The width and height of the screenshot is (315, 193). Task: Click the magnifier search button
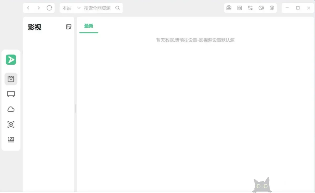point(118,8)
